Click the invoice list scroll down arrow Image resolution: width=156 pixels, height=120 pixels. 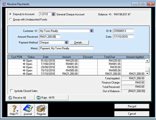coord(147,73)
